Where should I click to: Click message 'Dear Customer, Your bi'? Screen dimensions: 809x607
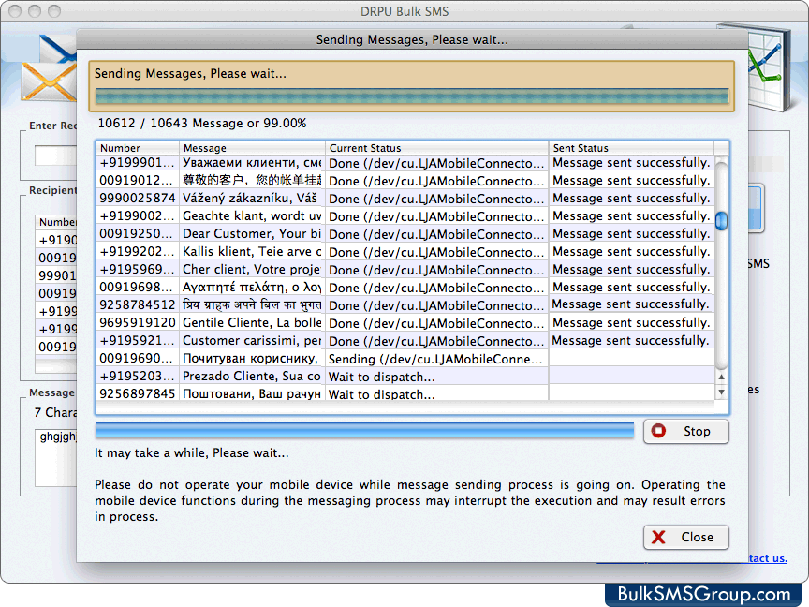point(252,234)
